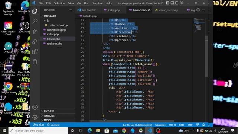This screenshot has height=134, width=238.
Task: Open the Selection menu
Action: pyautogui.click(x=59, y=3)
